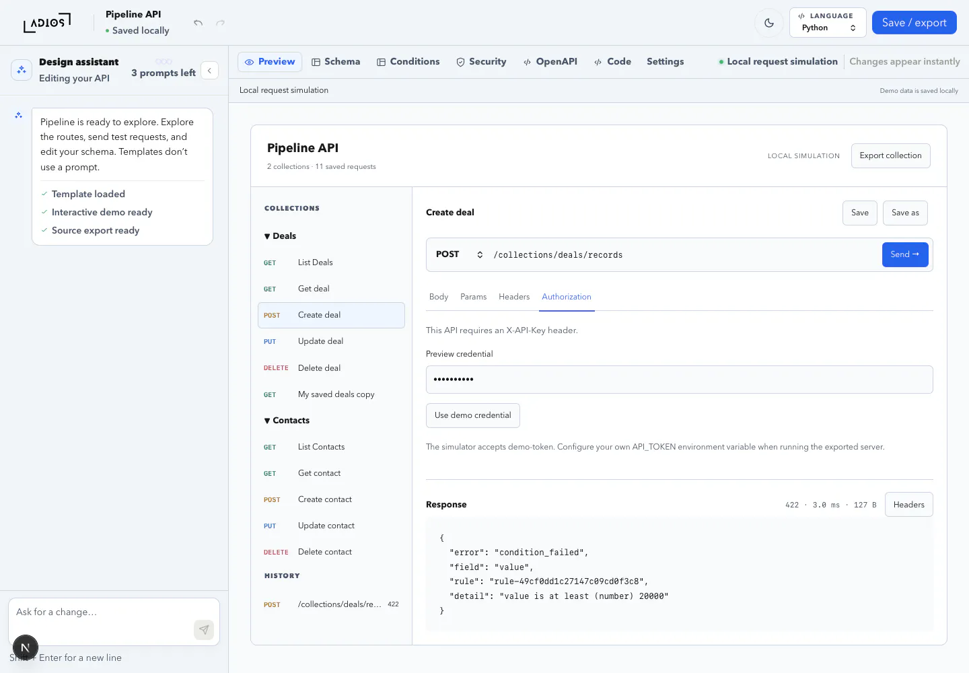
Task: Select Get deal request
Action: point(331,289)
